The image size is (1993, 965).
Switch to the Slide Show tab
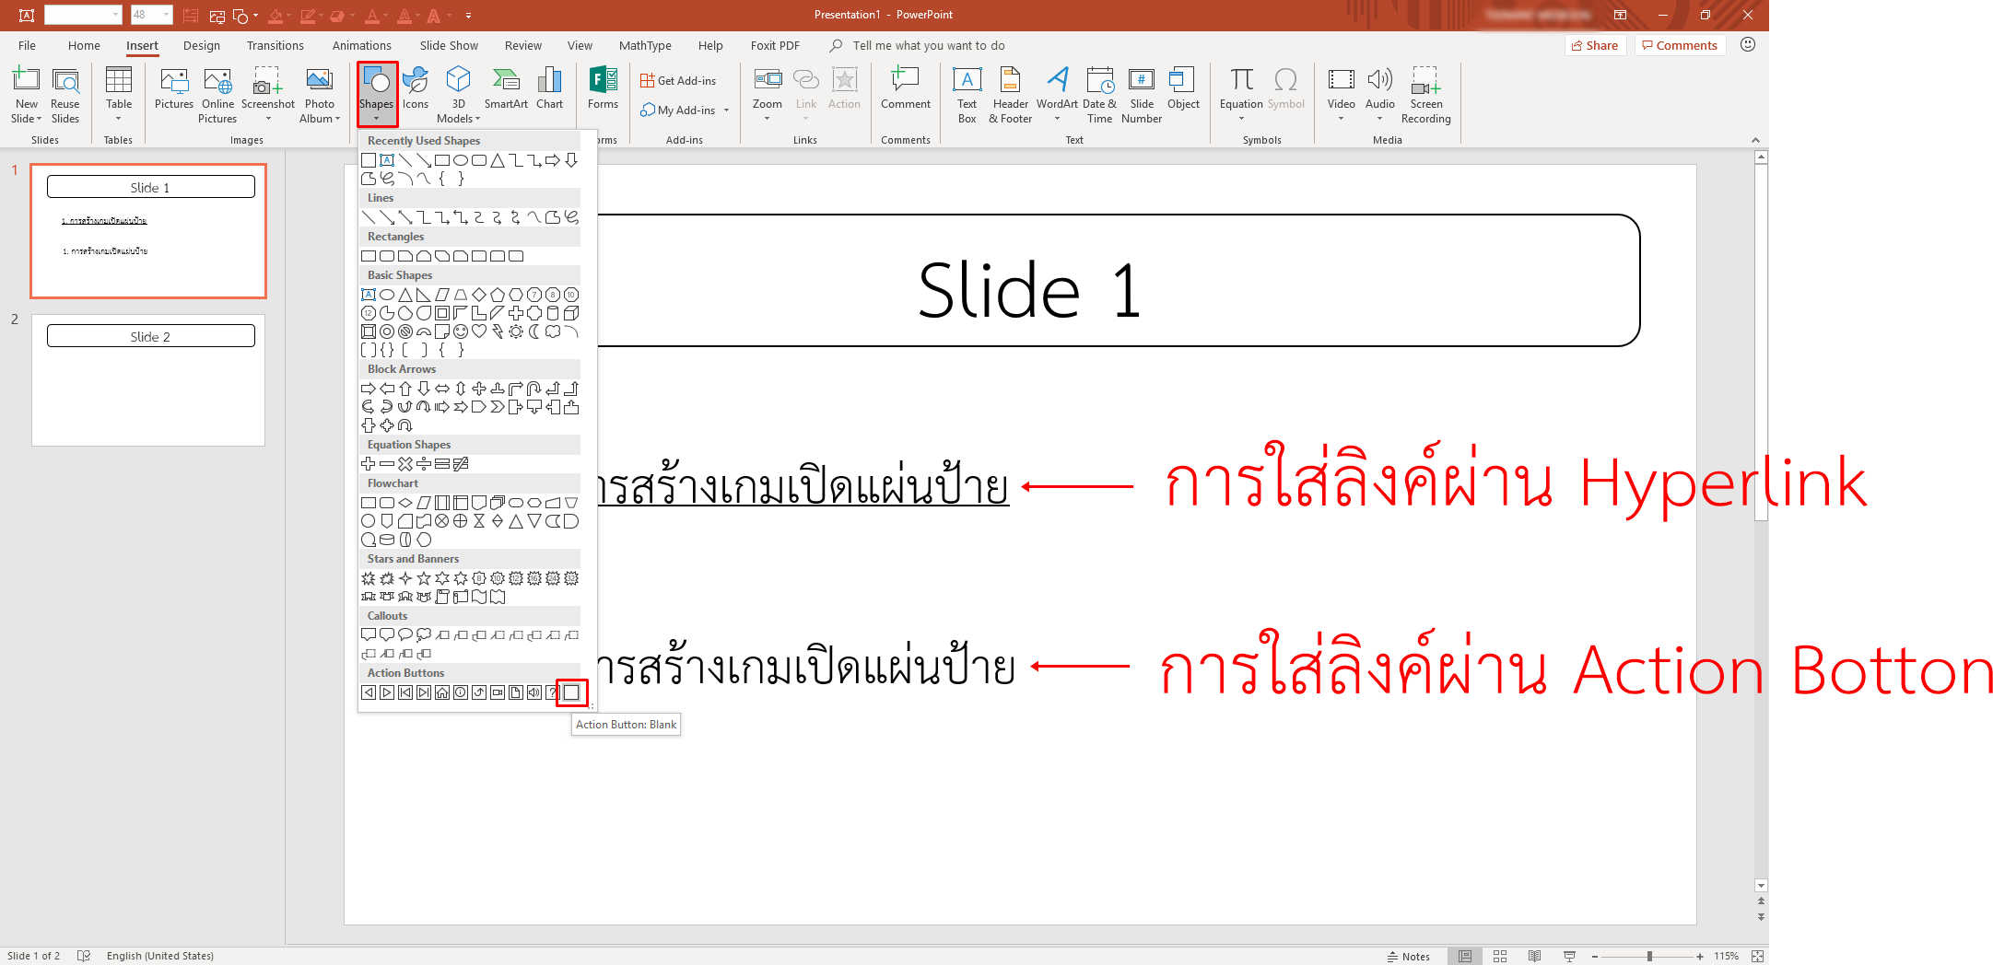pyautogui.click(x=449, y=45)
